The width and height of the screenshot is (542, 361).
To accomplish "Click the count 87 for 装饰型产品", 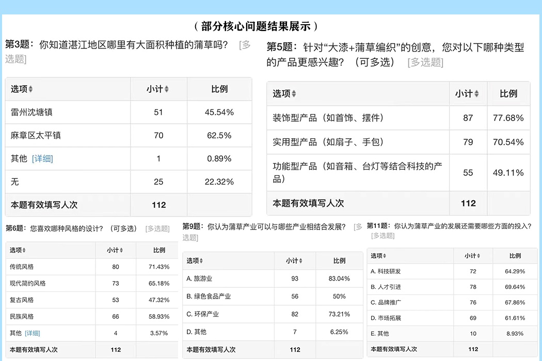I will tap(468, 118).
